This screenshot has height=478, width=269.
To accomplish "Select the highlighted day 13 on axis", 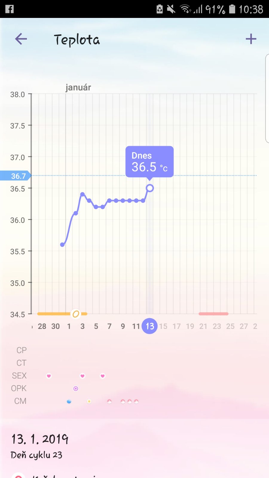I will click(149, 326).
